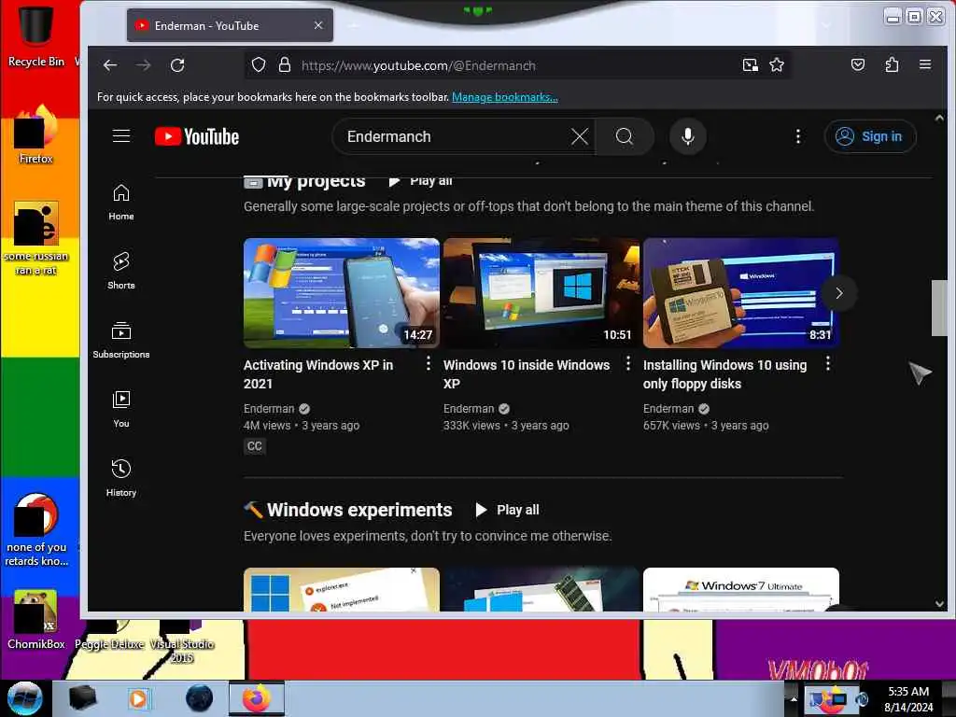Open the Windows Start orb

[24, 698]
